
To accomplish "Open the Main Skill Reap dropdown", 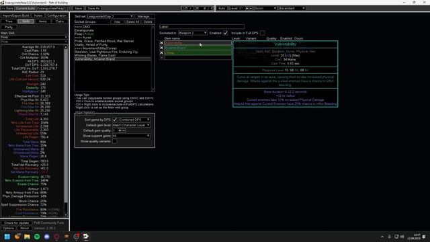I will pos(34,37).
